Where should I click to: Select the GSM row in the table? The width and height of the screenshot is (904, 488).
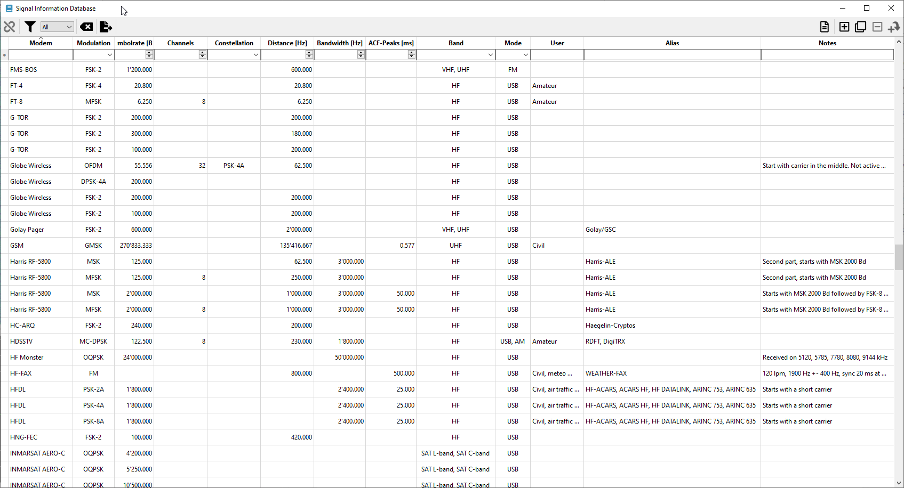coord(17,246)
